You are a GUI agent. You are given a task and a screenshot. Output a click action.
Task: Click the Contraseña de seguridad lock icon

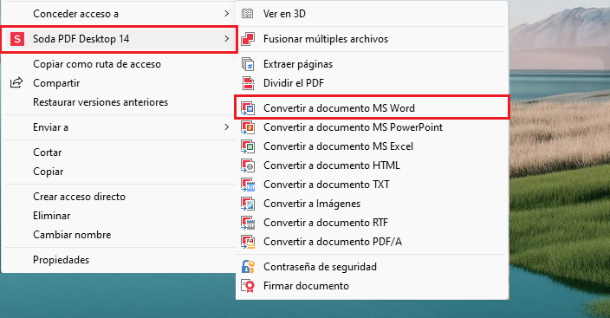click(248, 267)
